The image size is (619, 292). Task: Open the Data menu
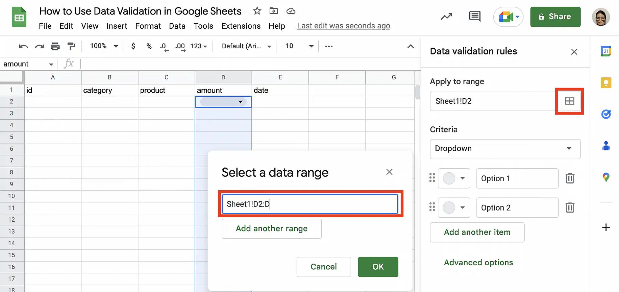(177, 26)
